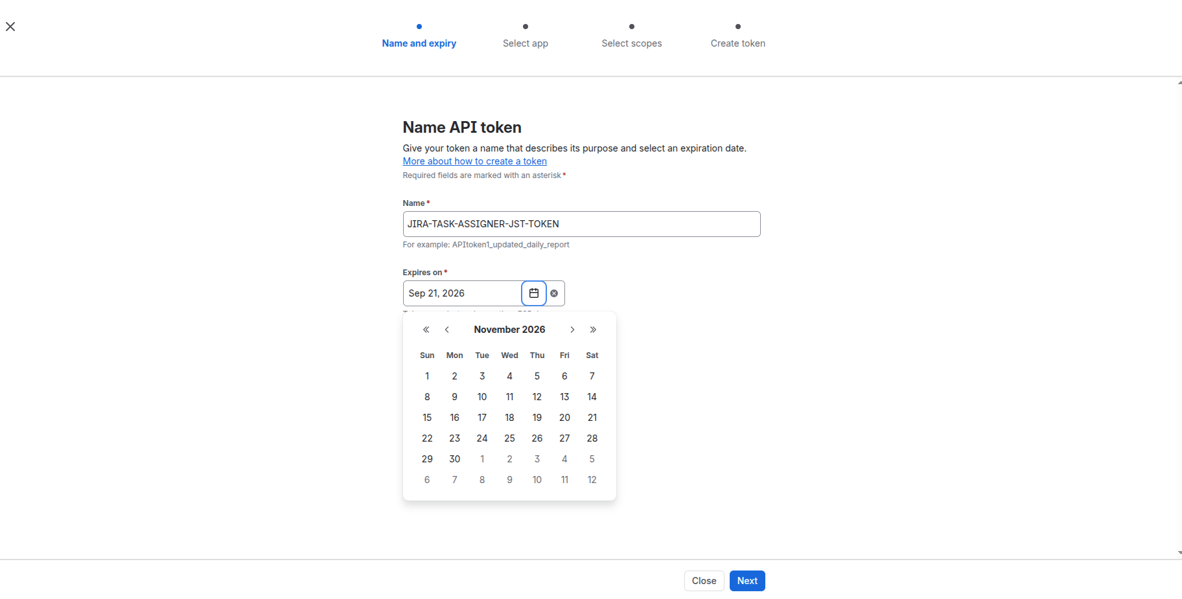Click the Next button
Image resolution: width=1182 pixels, height=599 pixels.
click(x=747, y=581)
